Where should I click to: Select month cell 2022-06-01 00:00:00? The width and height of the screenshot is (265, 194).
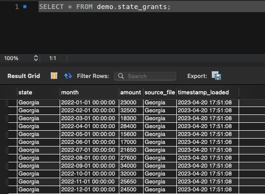click(x=89, y=142)
